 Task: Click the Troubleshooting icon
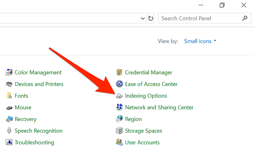pos(9,142)
